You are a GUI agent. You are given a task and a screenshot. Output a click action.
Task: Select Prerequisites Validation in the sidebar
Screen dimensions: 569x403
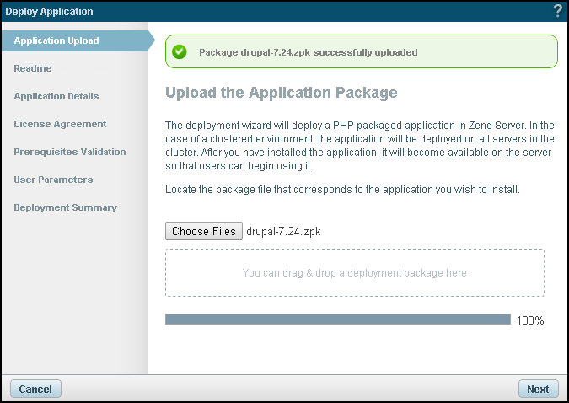[x=70, y=152]
